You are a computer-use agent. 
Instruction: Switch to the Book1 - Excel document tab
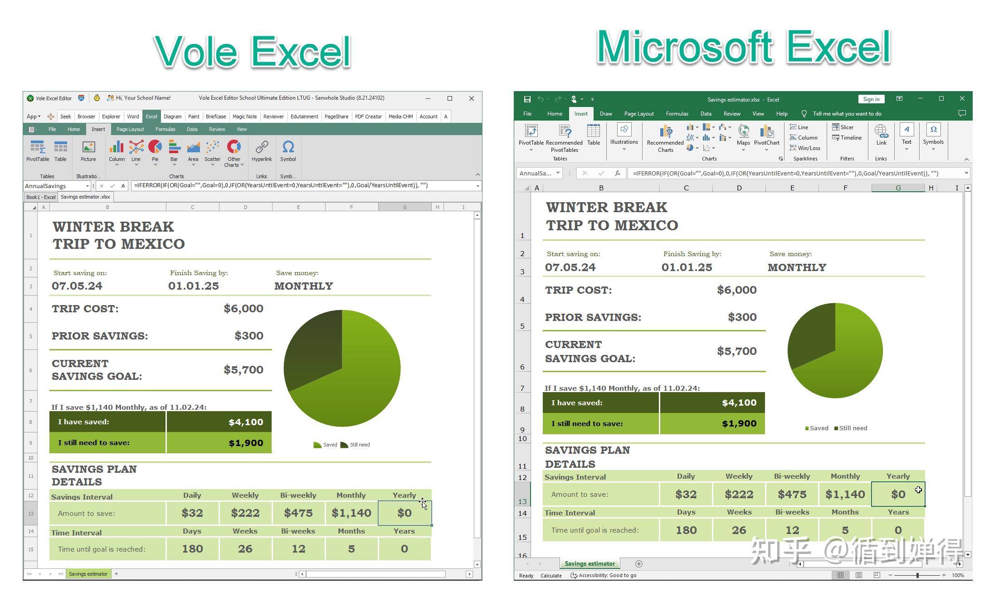[41, 197]
